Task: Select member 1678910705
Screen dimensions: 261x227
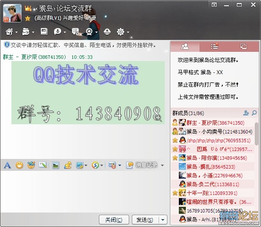Action: click(x=213, y=211)
